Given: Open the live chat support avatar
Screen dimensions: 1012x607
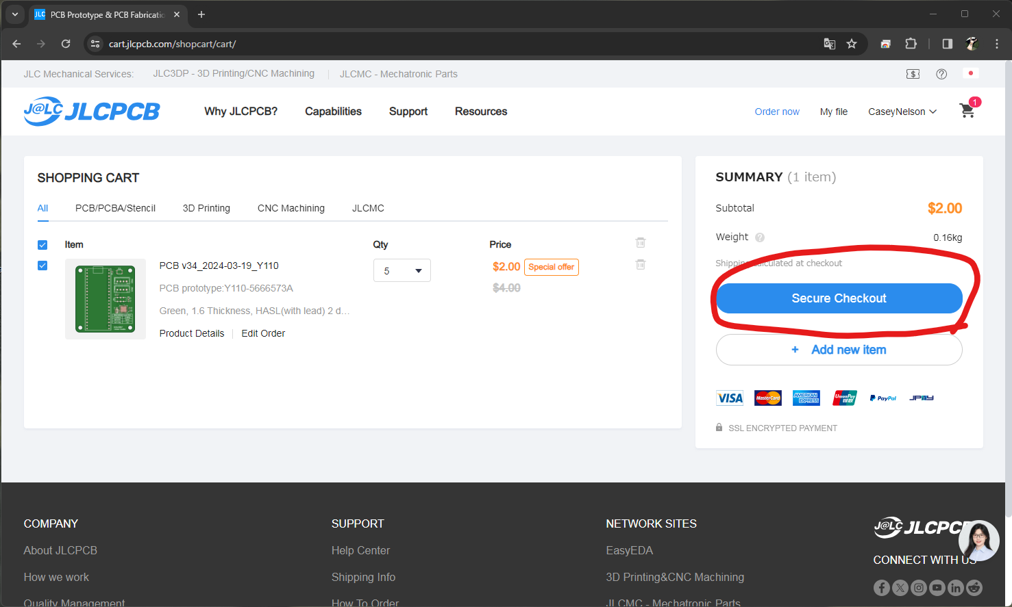Looking at the screenshot, I should click(978, 541).
